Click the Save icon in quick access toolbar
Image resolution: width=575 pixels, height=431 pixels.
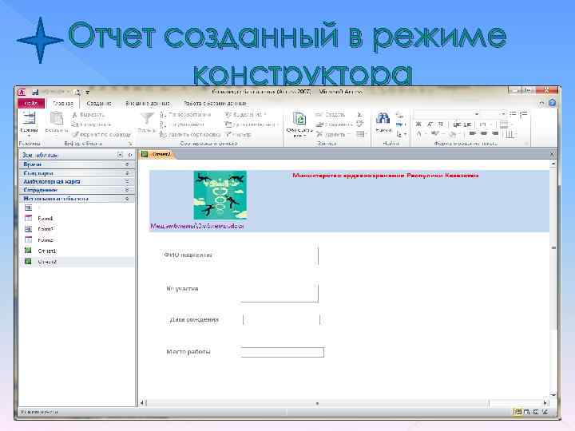tap(35, 92)
